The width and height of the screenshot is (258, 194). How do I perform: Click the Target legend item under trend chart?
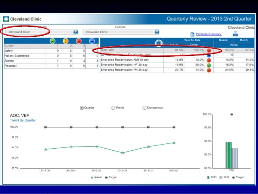111,177
